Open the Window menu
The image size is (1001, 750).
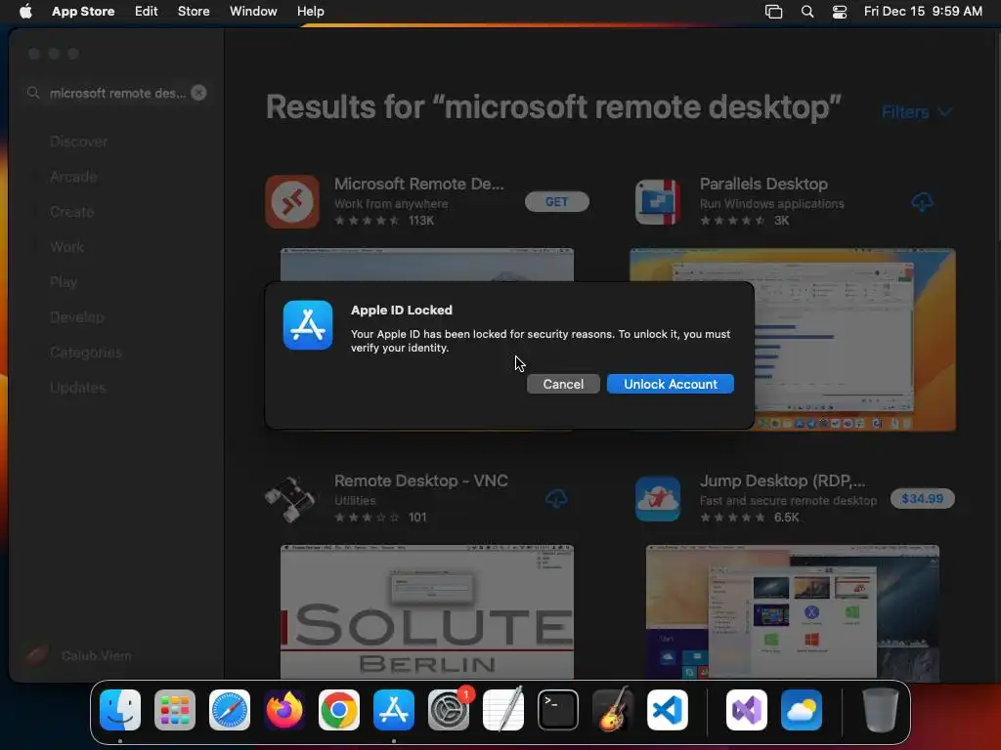pyautogui.click(x=253, y=11)
